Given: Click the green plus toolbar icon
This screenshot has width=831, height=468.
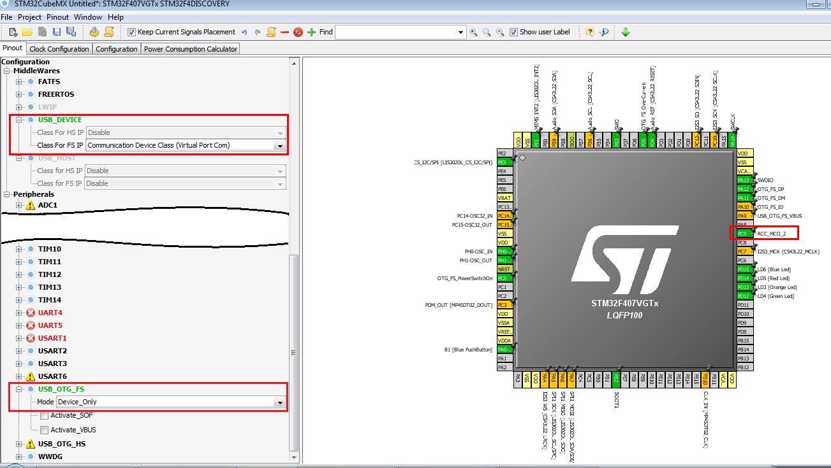Looking at the screenshot, I should [x=312, y=32].
